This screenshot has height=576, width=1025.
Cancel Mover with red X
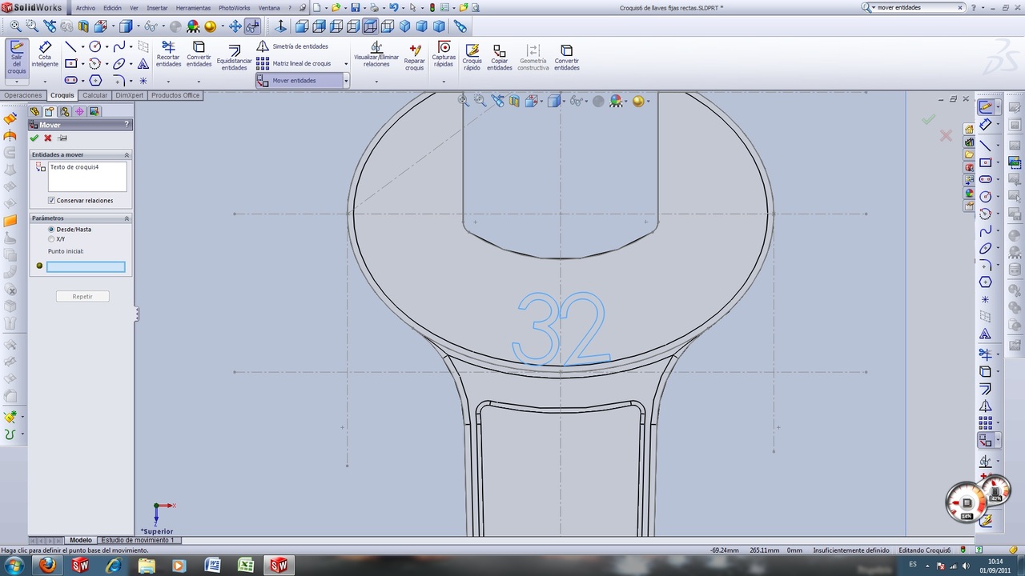pos(48,138)
